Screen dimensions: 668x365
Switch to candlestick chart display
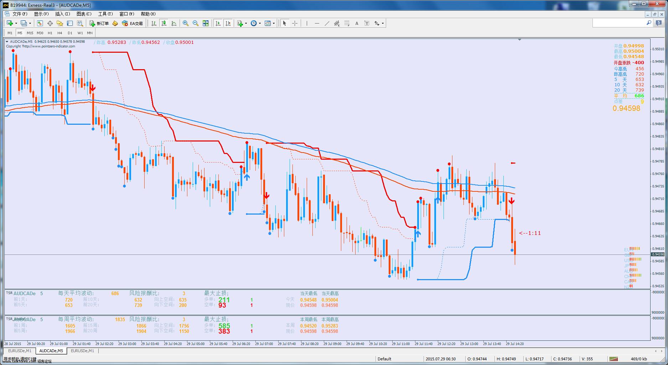pos(164,23)
